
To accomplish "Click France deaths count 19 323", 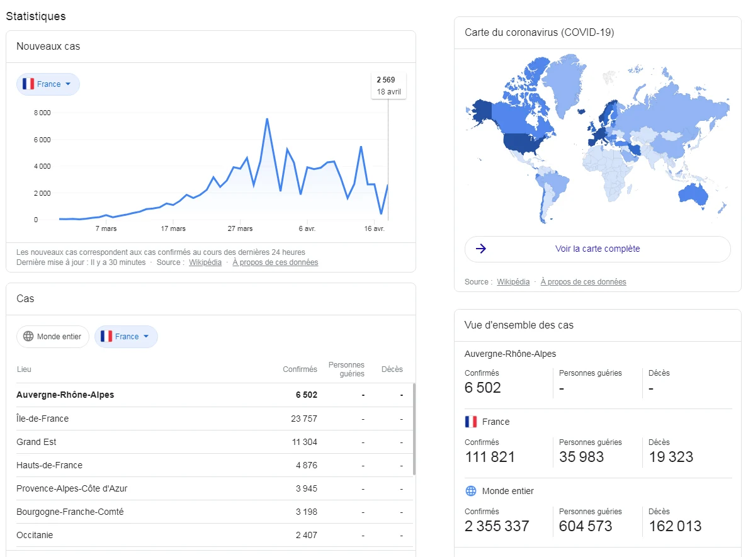I will tap(671, 457).
